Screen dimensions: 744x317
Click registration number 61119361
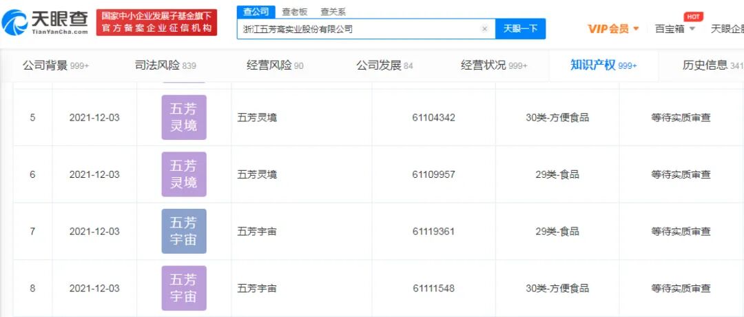[x=434, y=232]
